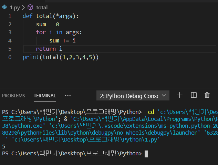Screen dimensions: 218x165
Task: Click the total breadcrumb symbol name
Action: tap(42, 7)
